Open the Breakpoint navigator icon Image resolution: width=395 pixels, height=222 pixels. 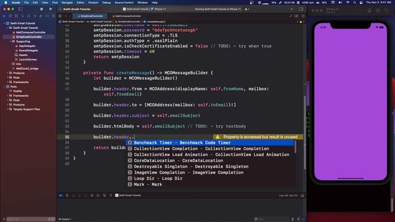(47, 16)
